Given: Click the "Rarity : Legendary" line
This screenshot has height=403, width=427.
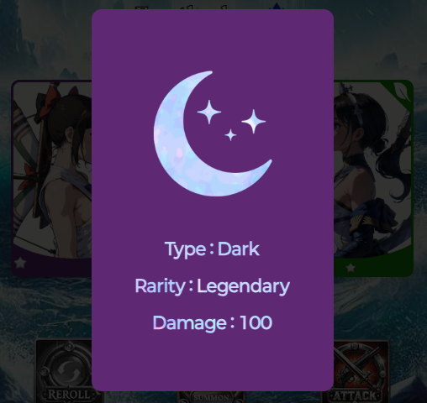Looking at the screenshot, I should [x=213, y=286].
